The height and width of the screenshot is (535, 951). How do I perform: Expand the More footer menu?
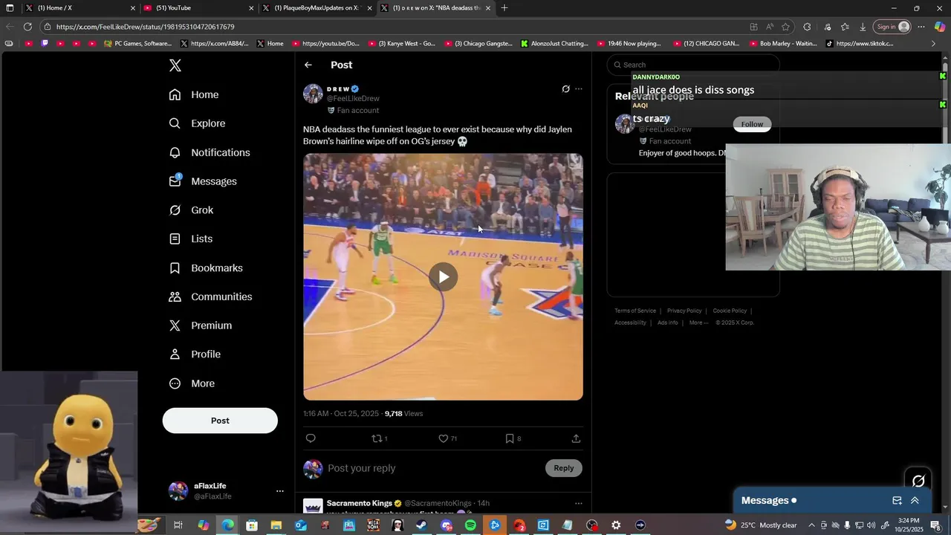pos(698,322)
